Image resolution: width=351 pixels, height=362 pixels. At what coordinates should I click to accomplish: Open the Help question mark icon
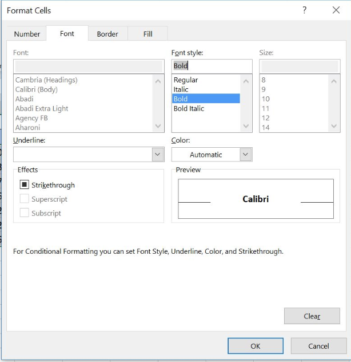coord(305,10)
